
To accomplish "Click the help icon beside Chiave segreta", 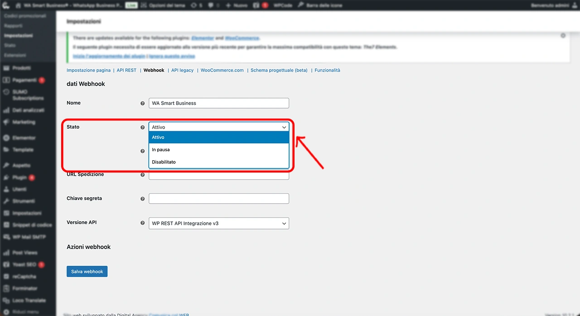I will (143, 199).
